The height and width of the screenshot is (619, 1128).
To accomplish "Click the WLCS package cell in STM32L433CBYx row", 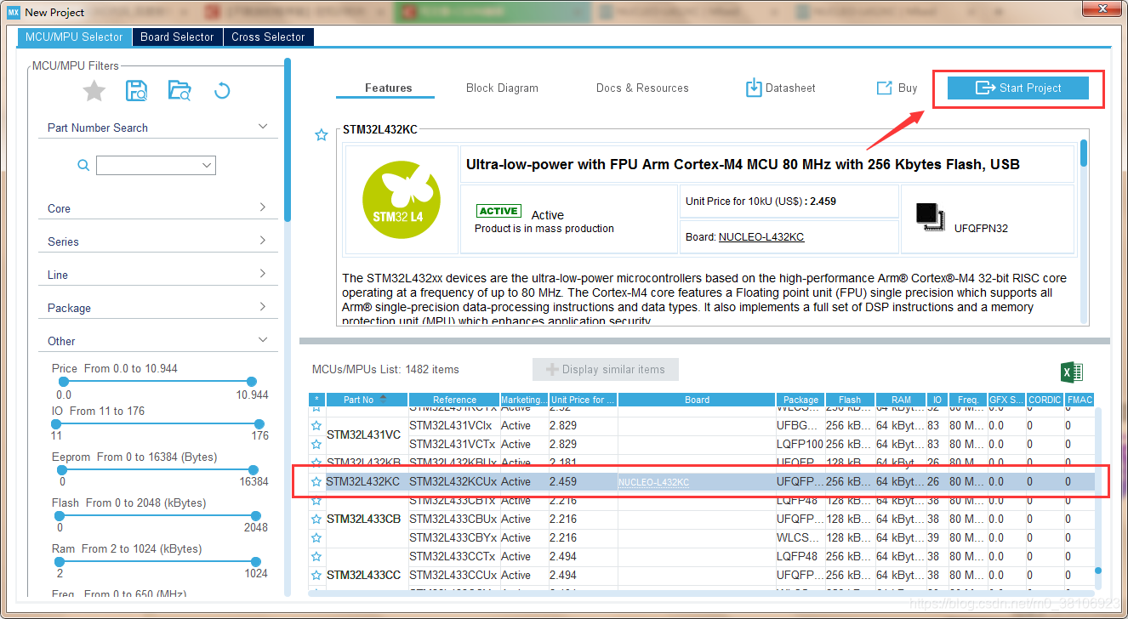I will tap(800, 538).
